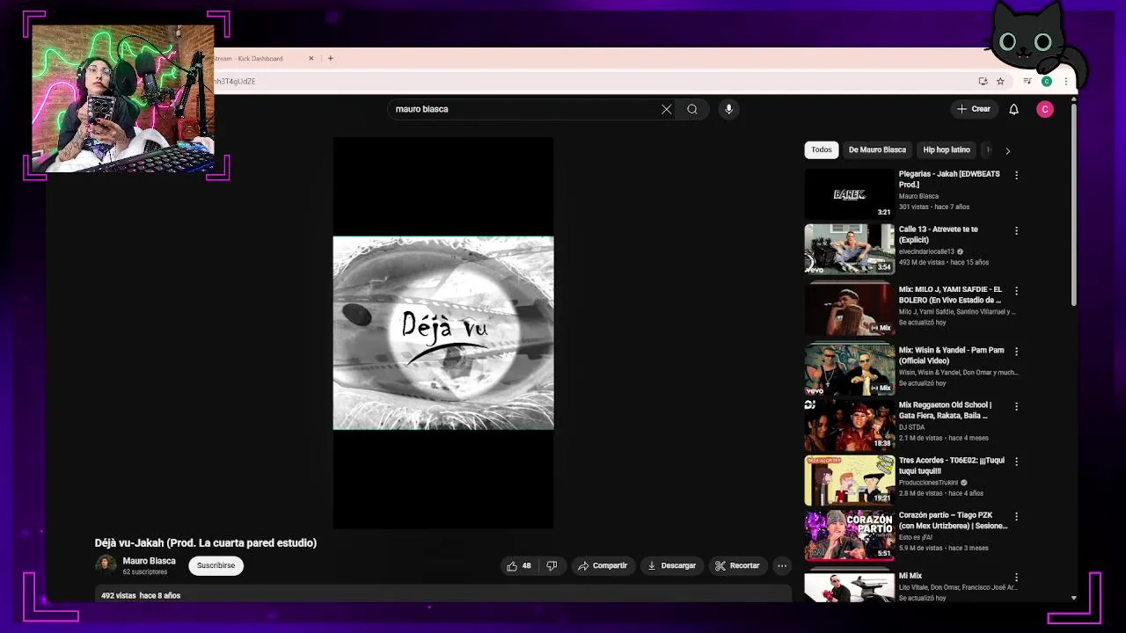The image size is (1126, 633).
Task: Click channel name 'DJ STDA'
Action: [911, 427]
